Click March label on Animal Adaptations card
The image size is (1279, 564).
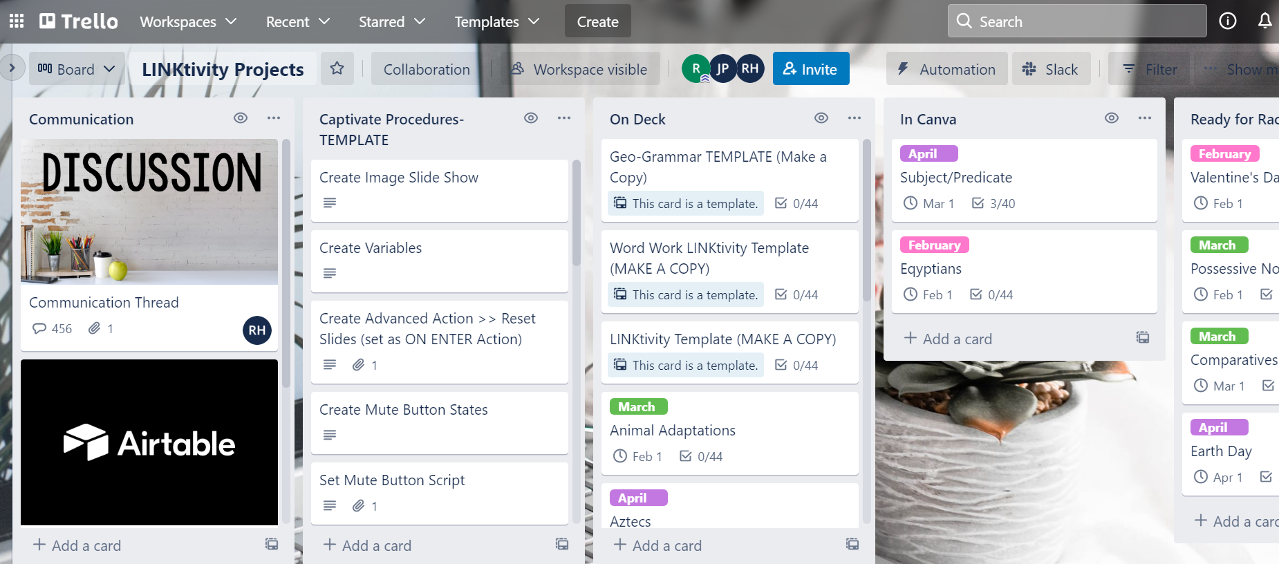638,406
